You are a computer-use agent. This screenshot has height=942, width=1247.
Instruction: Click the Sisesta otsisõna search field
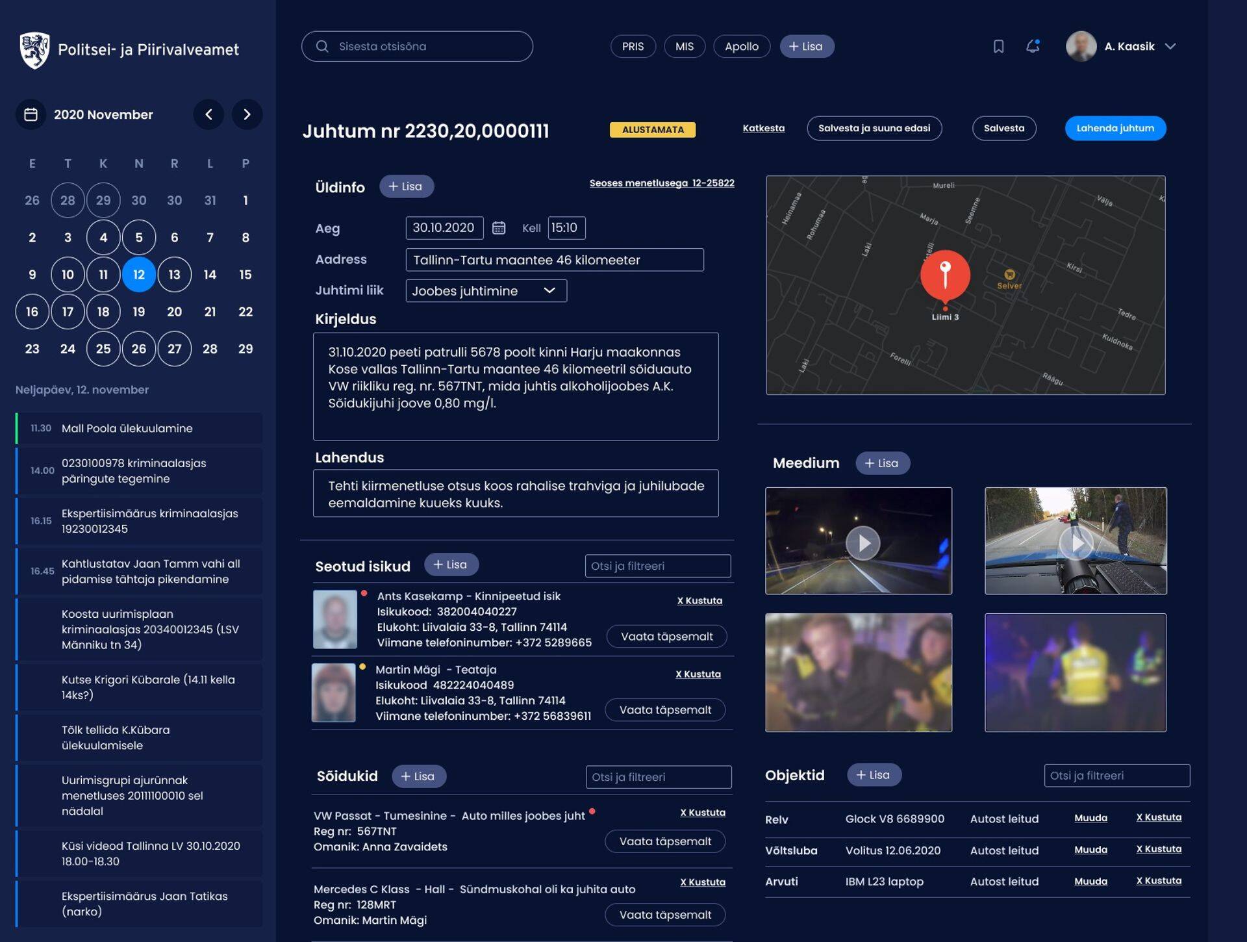[x=417, y=46]
